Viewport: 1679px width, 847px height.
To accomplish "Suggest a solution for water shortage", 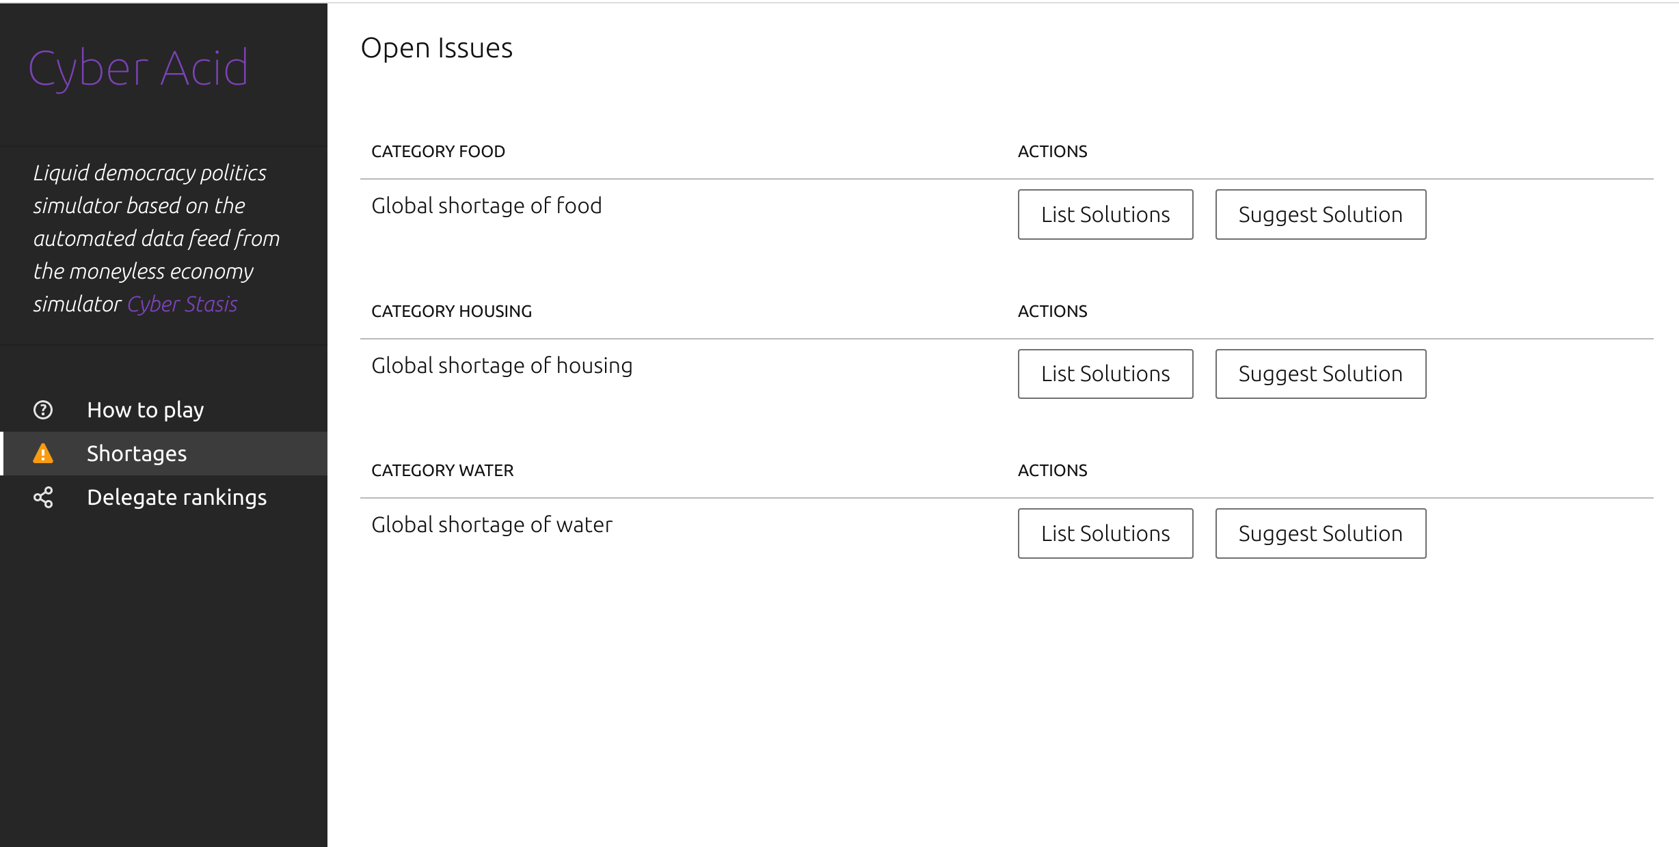I will tap(1320, 533).
